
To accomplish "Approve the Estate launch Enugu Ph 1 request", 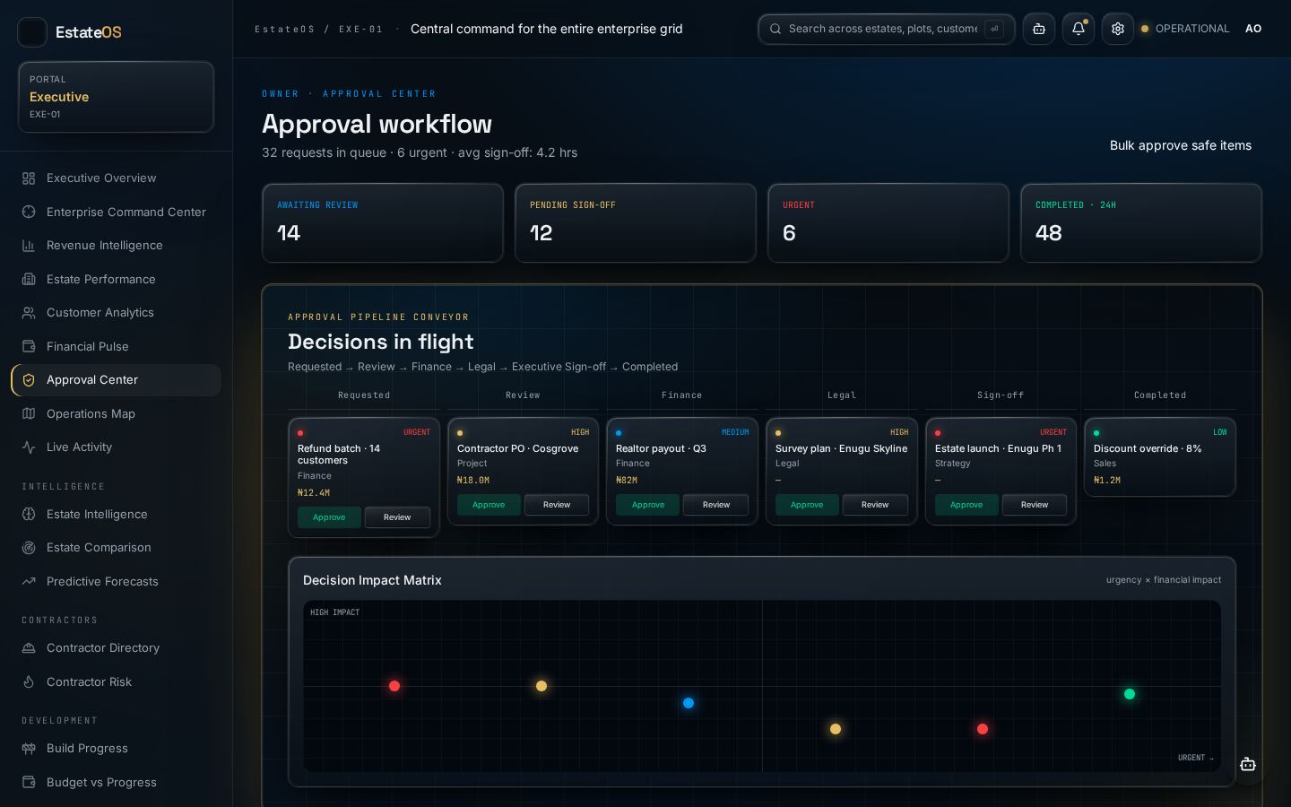I will (x=966, y=505).
